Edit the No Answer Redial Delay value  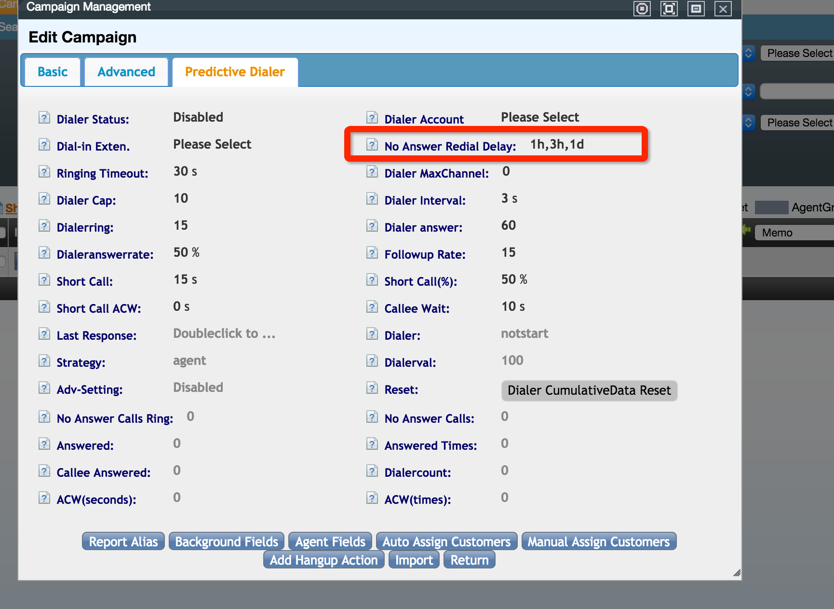point(557,144)
